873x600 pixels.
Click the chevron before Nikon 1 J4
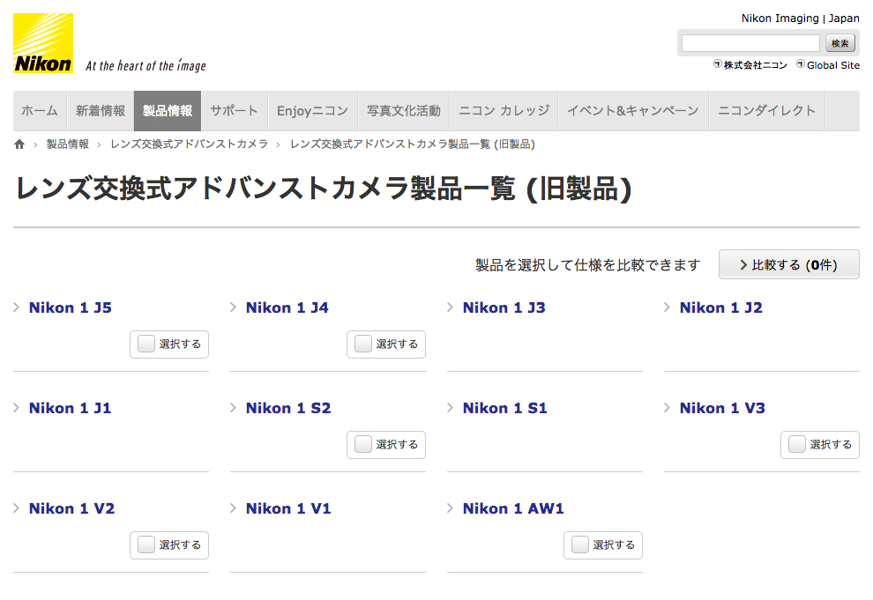(x=234, y=307)
